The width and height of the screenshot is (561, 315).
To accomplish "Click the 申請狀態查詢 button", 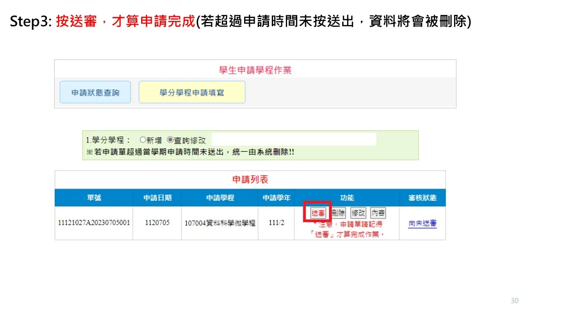I will (95, 92).
